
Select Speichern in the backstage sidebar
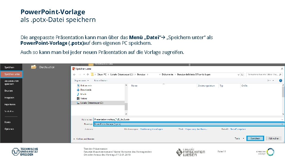pyautogui.click(x=9, y=67)
